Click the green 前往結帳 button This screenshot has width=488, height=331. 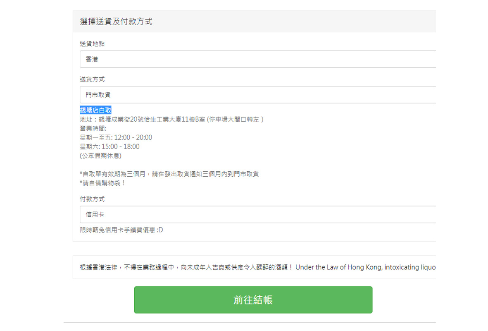(x=253, y=300)
